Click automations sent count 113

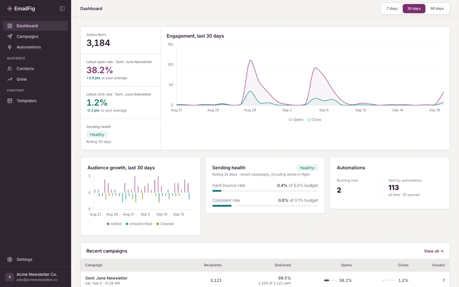pos(394,188)
